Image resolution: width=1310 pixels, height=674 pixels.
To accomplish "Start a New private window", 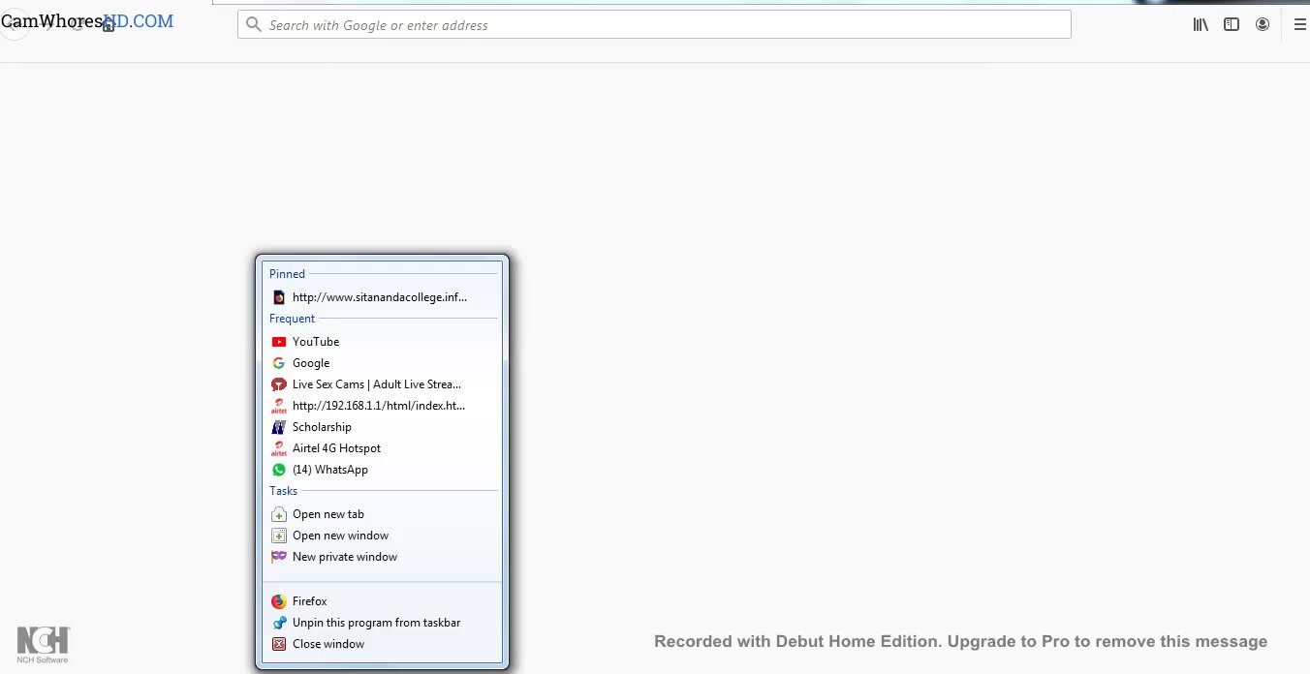I will 344,557.
